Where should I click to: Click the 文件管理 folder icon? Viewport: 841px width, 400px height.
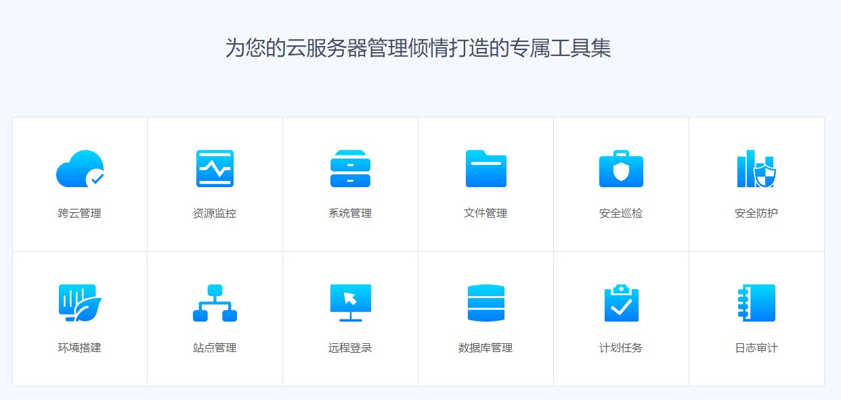[486, 169]
